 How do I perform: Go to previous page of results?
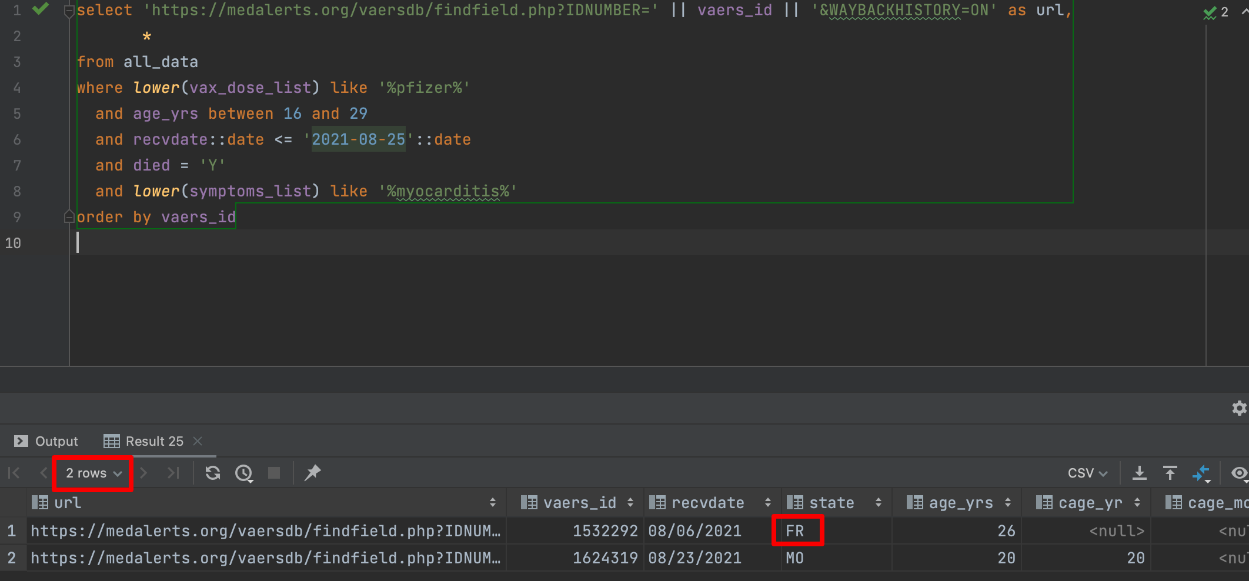click(43, 473)
